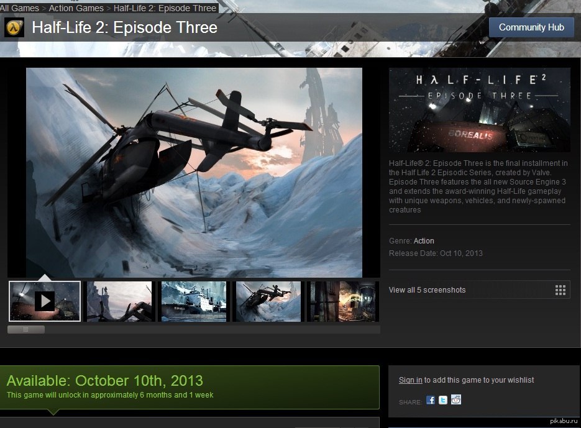The width and height of the screenshot is (581, 428).
Task: Click the Half-Life 2: Episode Three page title
Action: [124, 27]
